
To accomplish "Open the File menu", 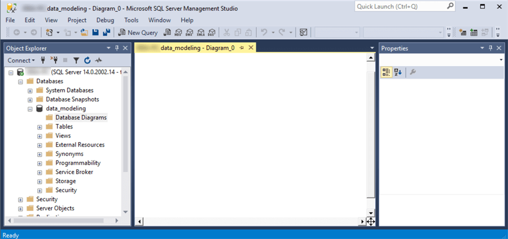I will 10,20.
